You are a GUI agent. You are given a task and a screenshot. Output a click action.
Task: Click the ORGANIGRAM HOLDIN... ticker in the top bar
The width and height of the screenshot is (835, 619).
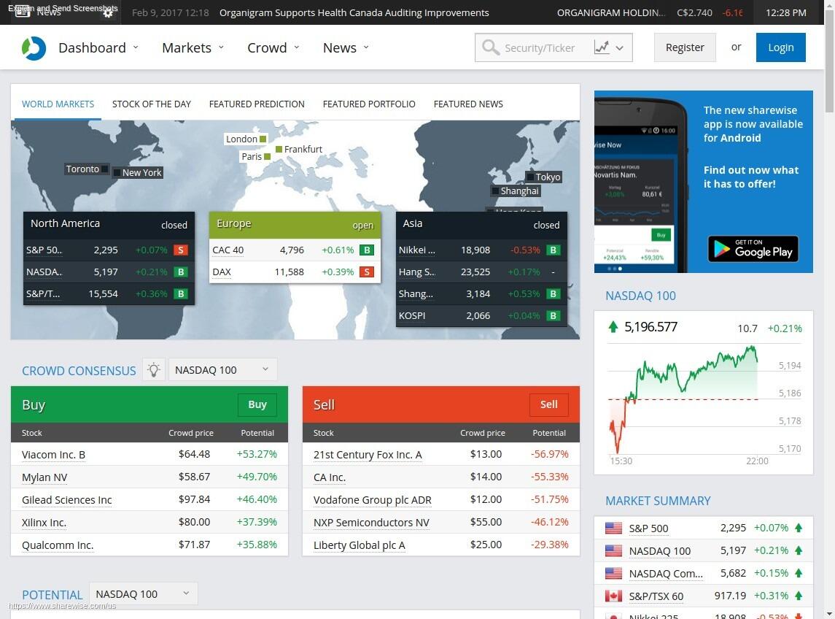(x=611, y=12)
